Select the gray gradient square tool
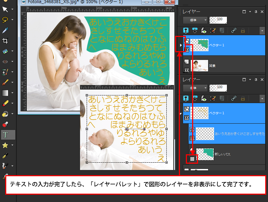Viewport: 268px width, 202px height. click(5, 93)
